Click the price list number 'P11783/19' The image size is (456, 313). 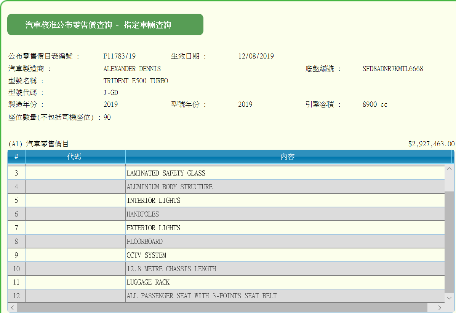tap(120, 56)
